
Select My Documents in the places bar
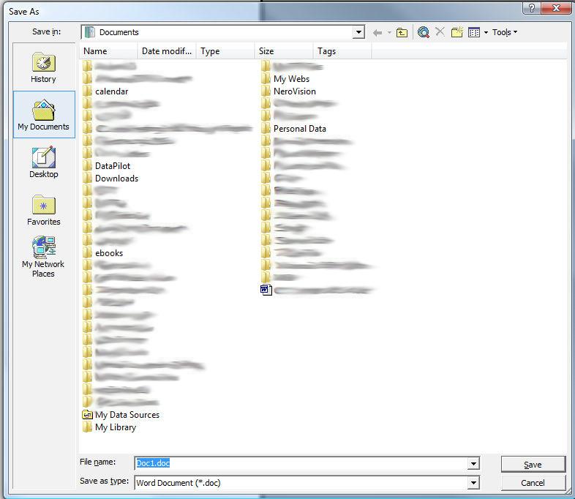coord(43,115)
